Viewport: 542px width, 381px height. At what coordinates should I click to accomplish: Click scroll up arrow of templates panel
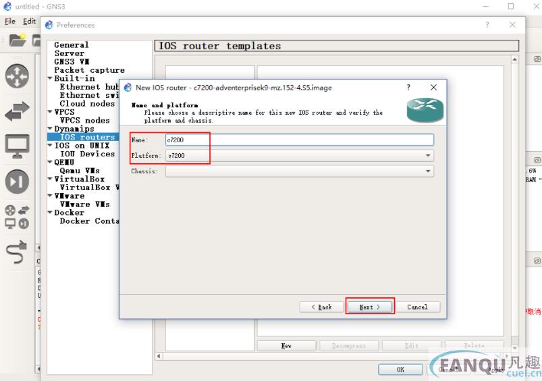515,59
